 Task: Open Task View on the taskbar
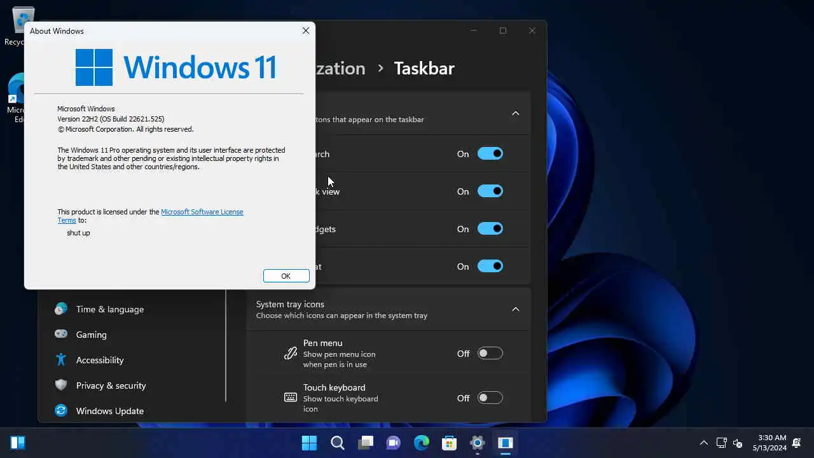(x=365, y=443)
